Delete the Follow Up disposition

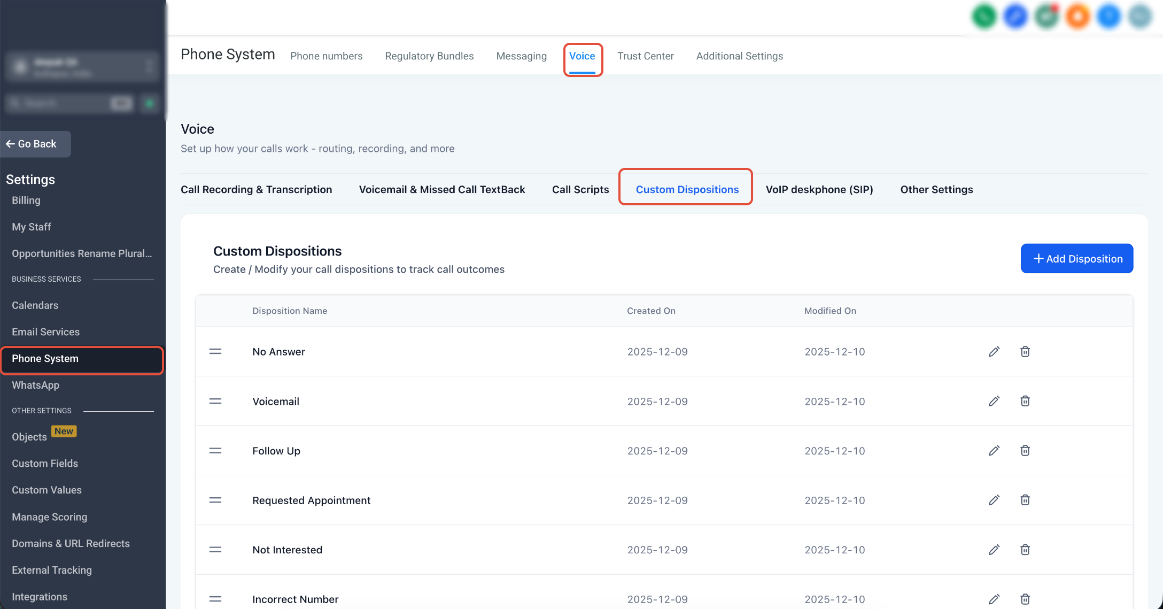(1025, 451)
